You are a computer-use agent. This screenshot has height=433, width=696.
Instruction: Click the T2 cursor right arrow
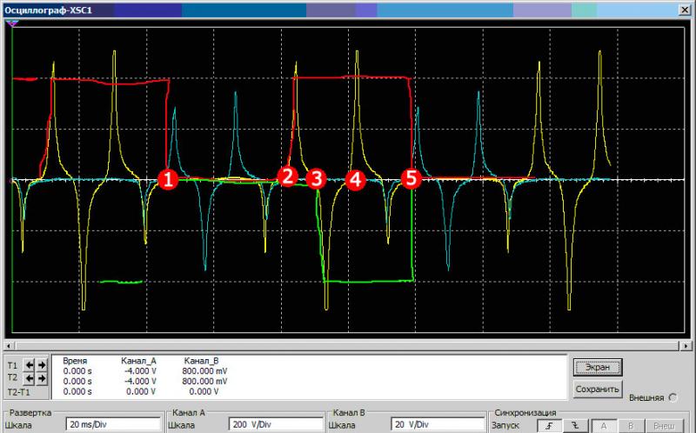point(39,379)
